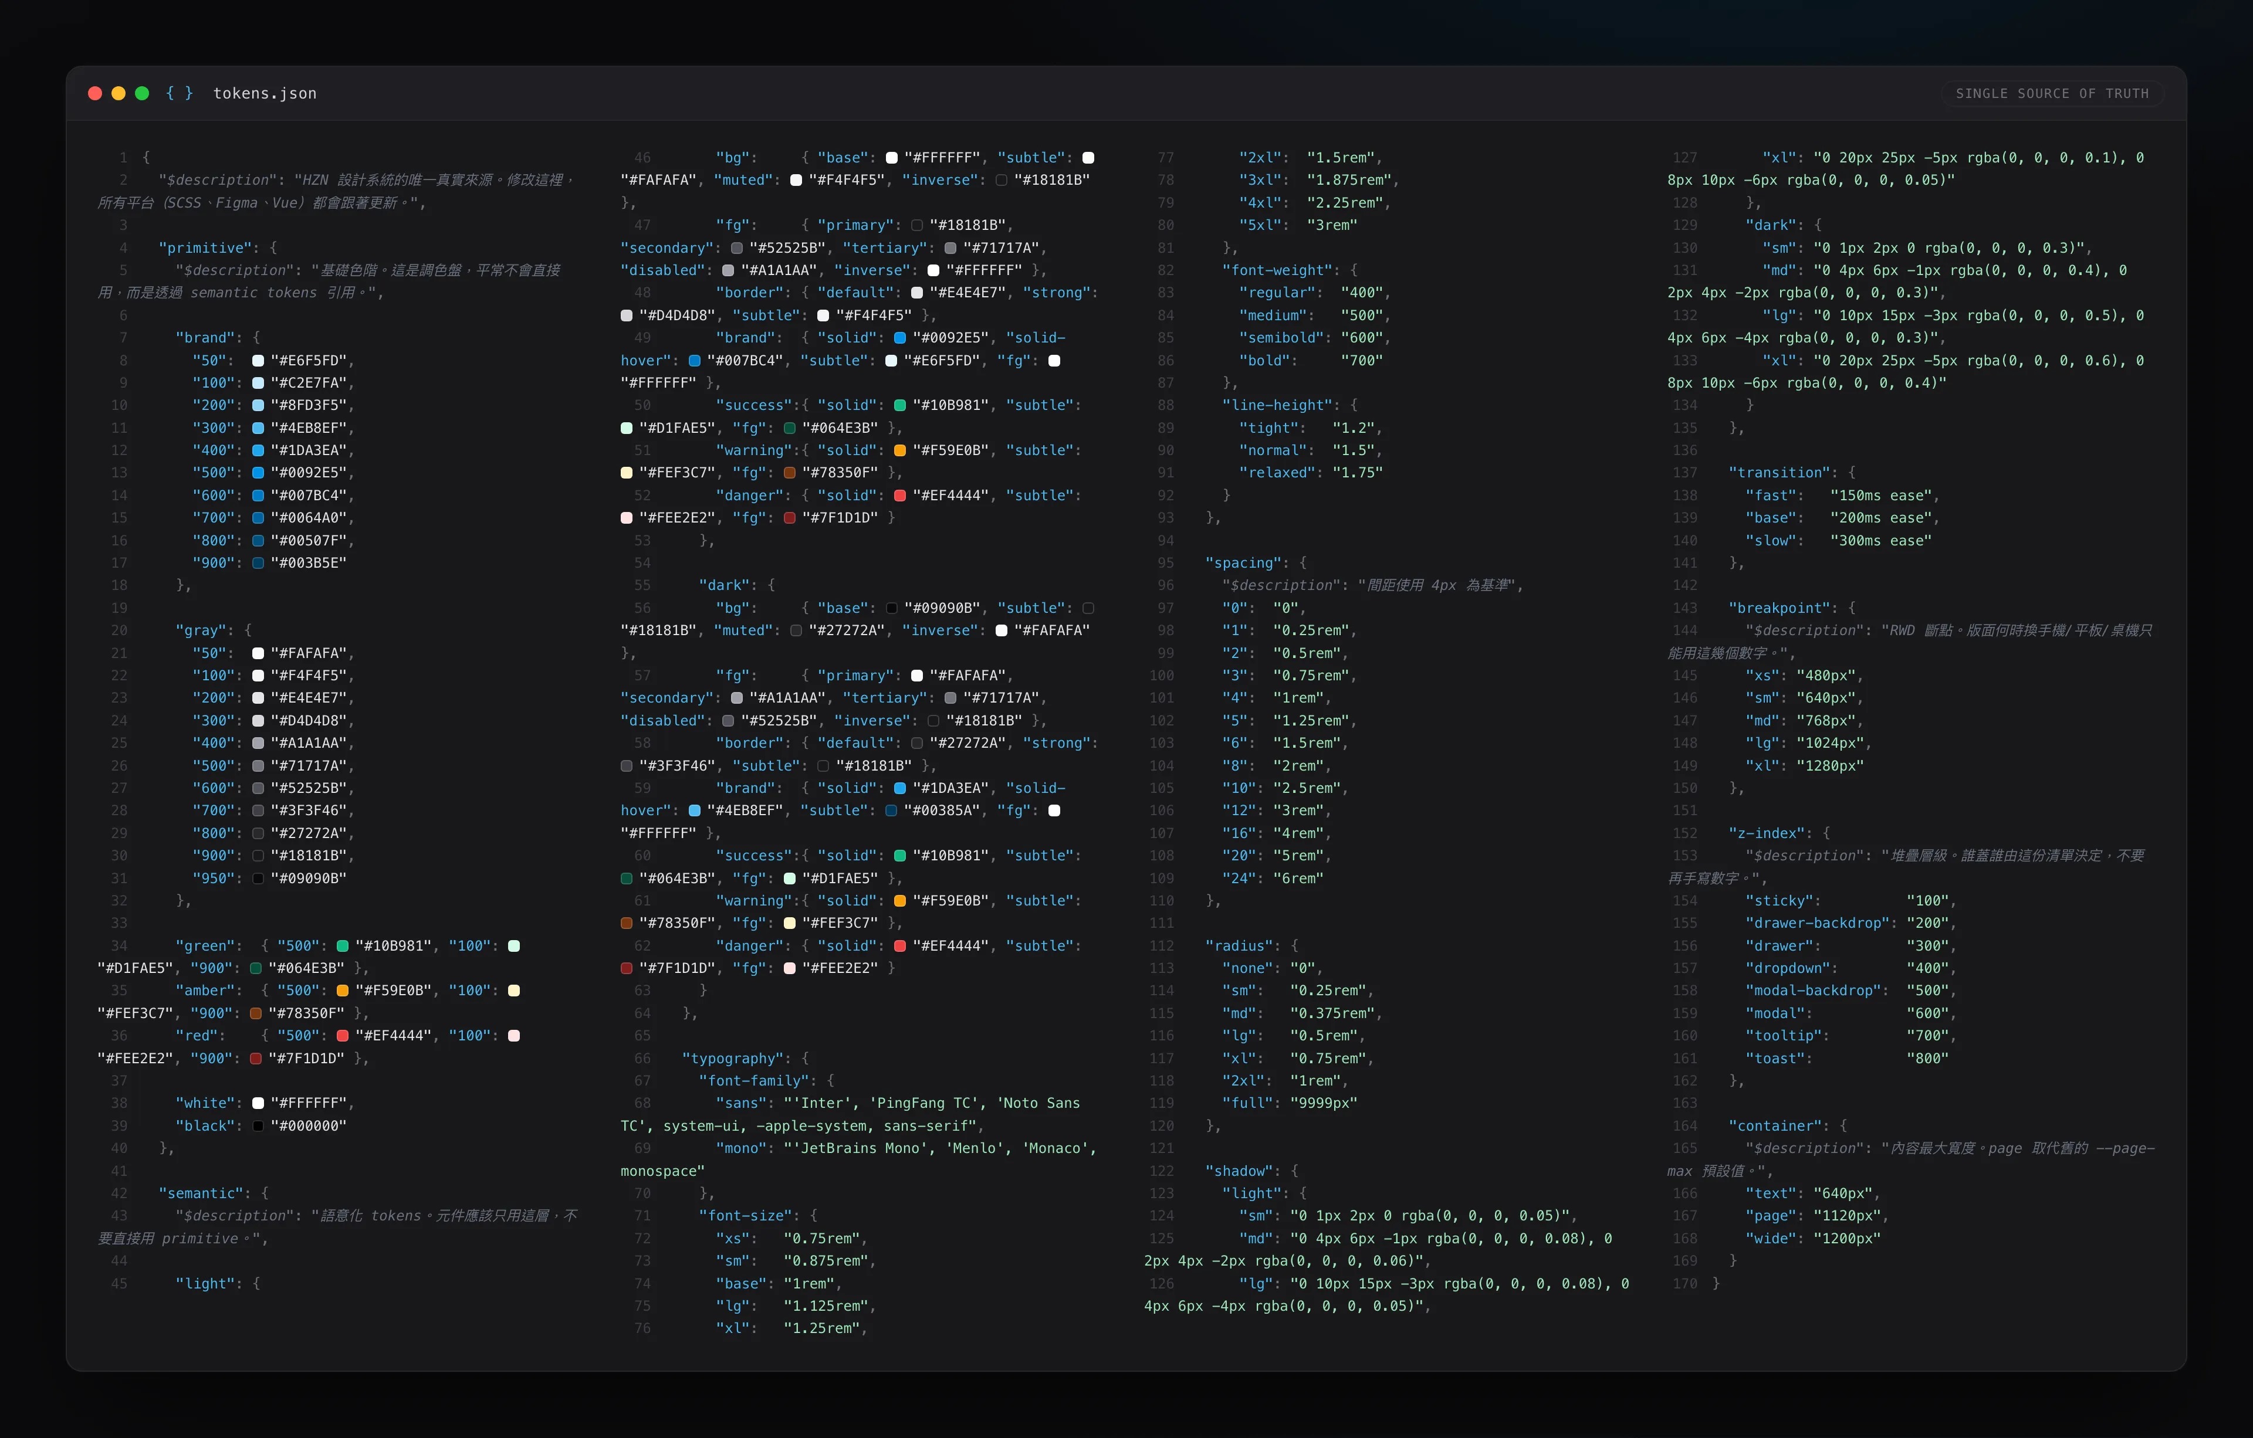
Task: Pick the swatch beside "#E6F5FD" on line 8
Action: click(258, 361)
